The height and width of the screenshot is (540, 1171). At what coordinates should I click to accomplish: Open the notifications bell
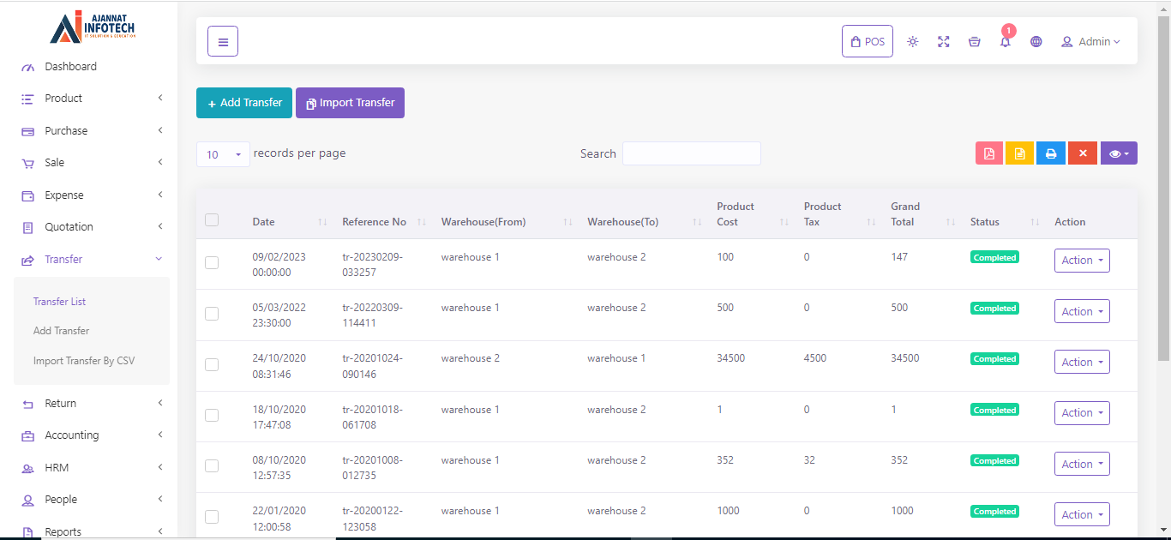[x=1005, y=42]
